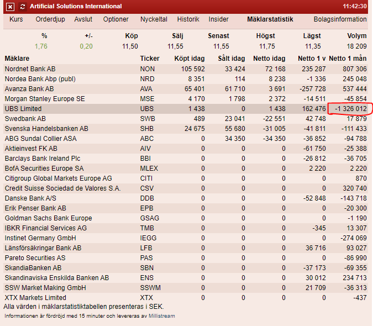Open the Kurs tab

click(16, 19)
